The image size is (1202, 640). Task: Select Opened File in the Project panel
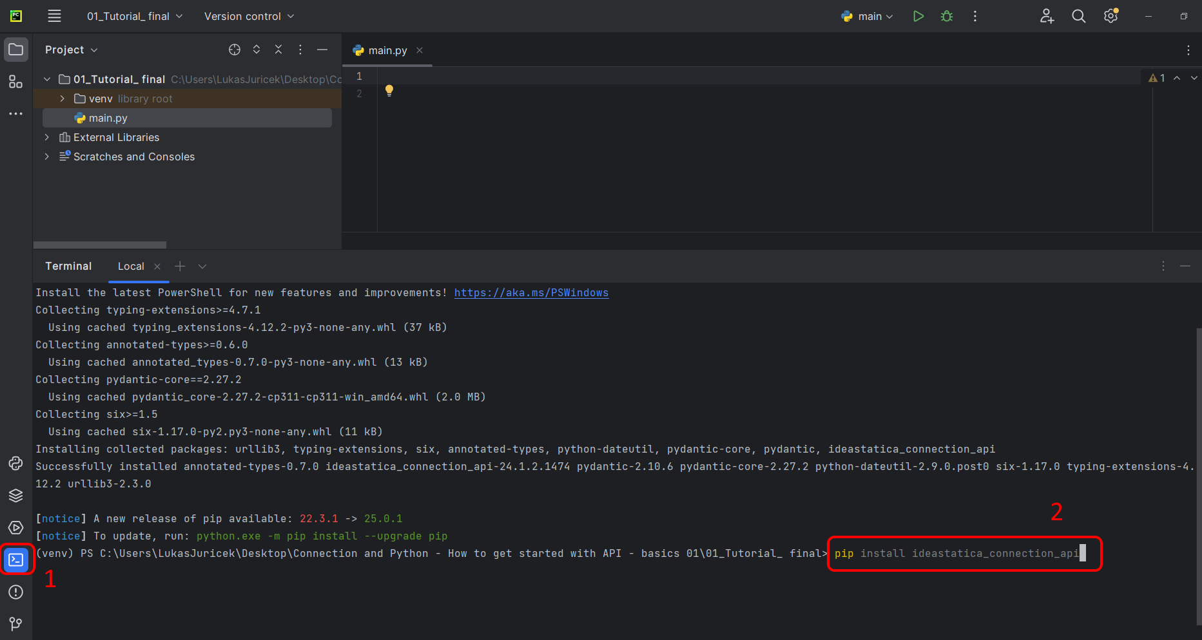[x=235, y=50]
